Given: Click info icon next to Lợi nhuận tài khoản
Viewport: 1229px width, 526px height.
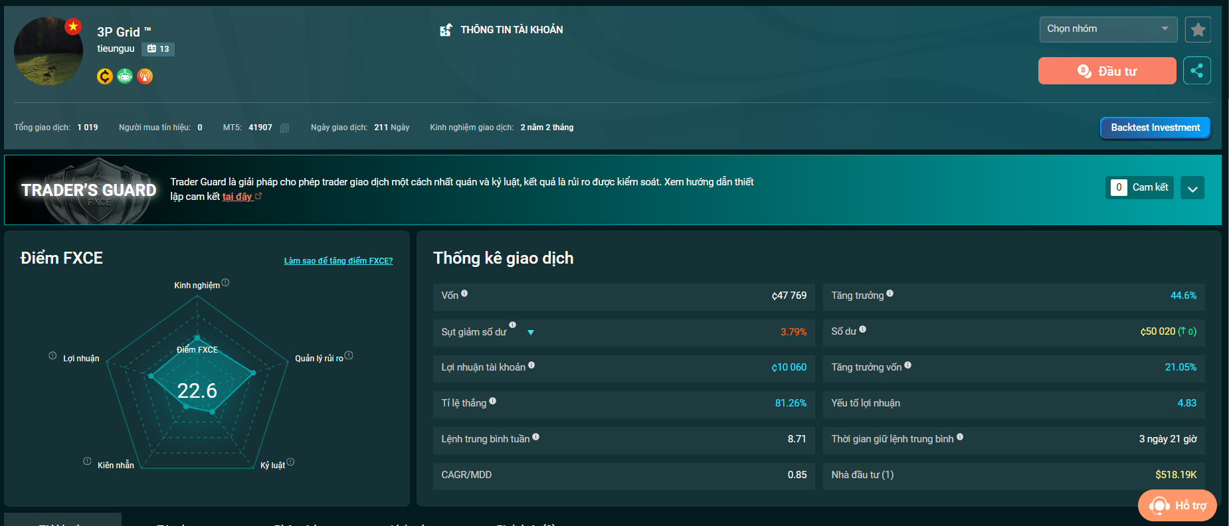Looking at the screenshot, I should point(531,365).
